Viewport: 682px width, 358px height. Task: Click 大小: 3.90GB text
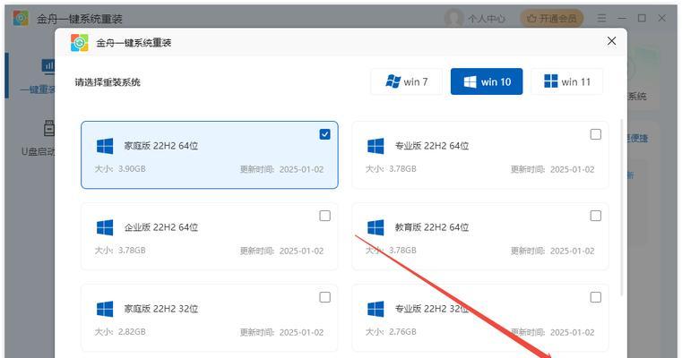[120, 169]
